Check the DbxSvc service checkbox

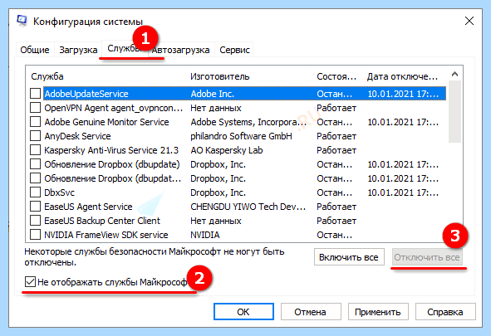[35, 192]
